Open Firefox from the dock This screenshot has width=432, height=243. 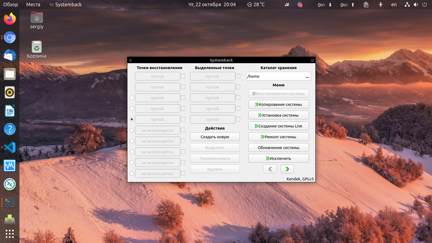(10, 19)
